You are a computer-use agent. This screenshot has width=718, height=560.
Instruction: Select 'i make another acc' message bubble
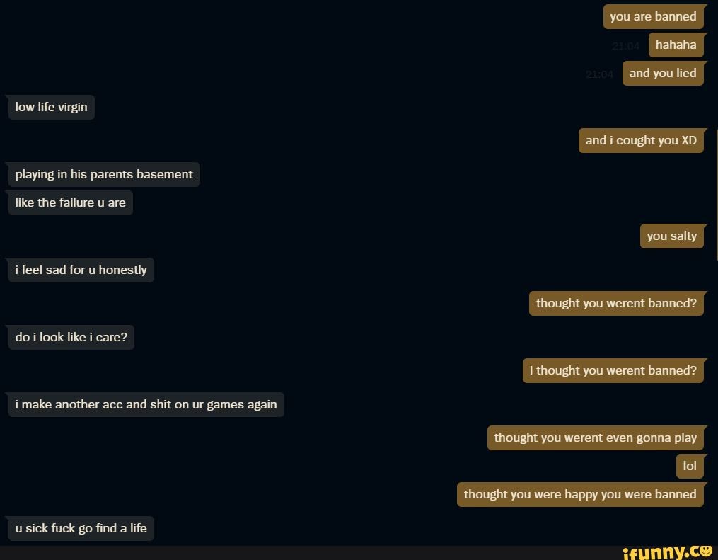coord(146,405)
